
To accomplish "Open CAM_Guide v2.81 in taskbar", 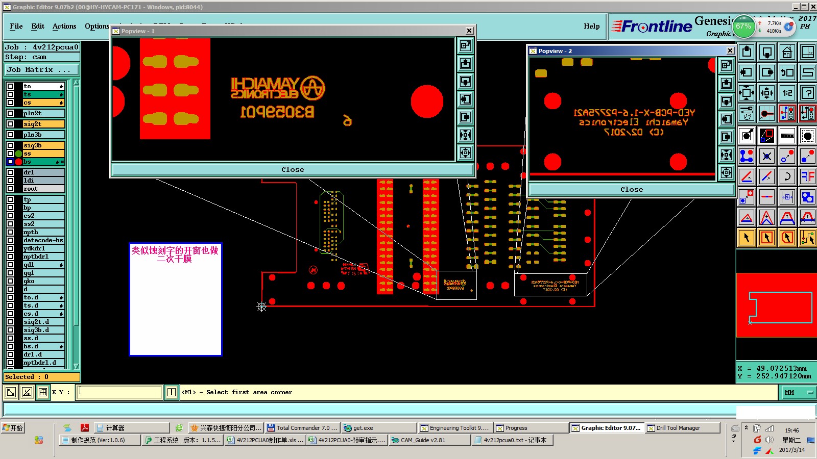I will [429, 440].
